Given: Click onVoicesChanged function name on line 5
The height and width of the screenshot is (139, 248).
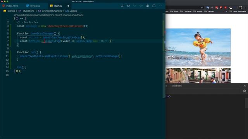Looking at the screenshot, I should [42, 34].
